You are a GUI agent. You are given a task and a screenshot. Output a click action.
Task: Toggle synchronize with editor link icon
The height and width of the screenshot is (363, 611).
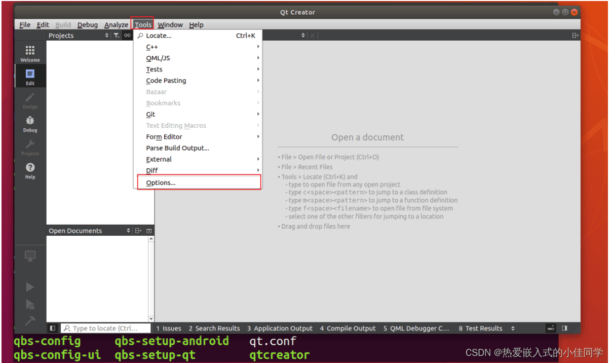point(127,35)
